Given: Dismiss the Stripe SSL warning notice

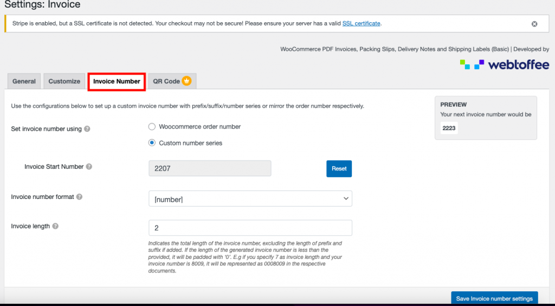Looking at the screenshot, I should [534, 24].
